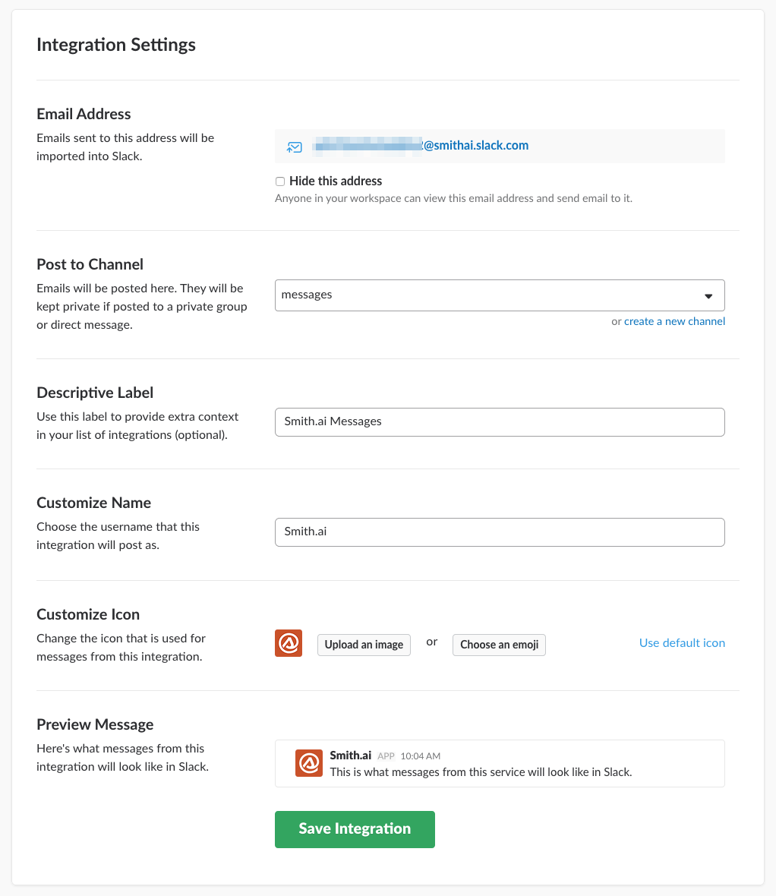Viewport: 776px width, 896px height.
Task: Click the Smith.ai sender name in preview
Action: coord(350,755)
